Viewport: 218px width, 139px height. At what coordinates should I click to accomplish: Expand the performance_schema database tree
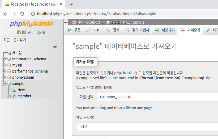click(x=4, y=71)
